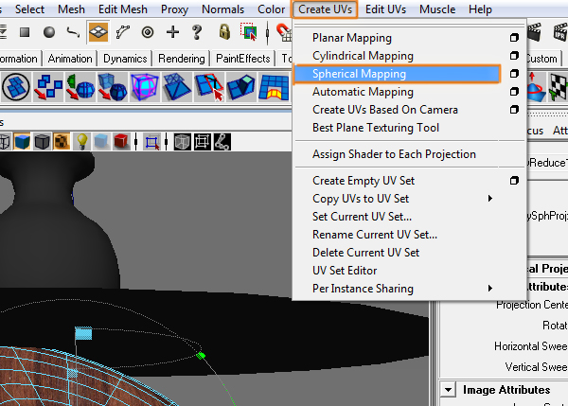Toggle the padlock selection lock icon

pos(224,32)
